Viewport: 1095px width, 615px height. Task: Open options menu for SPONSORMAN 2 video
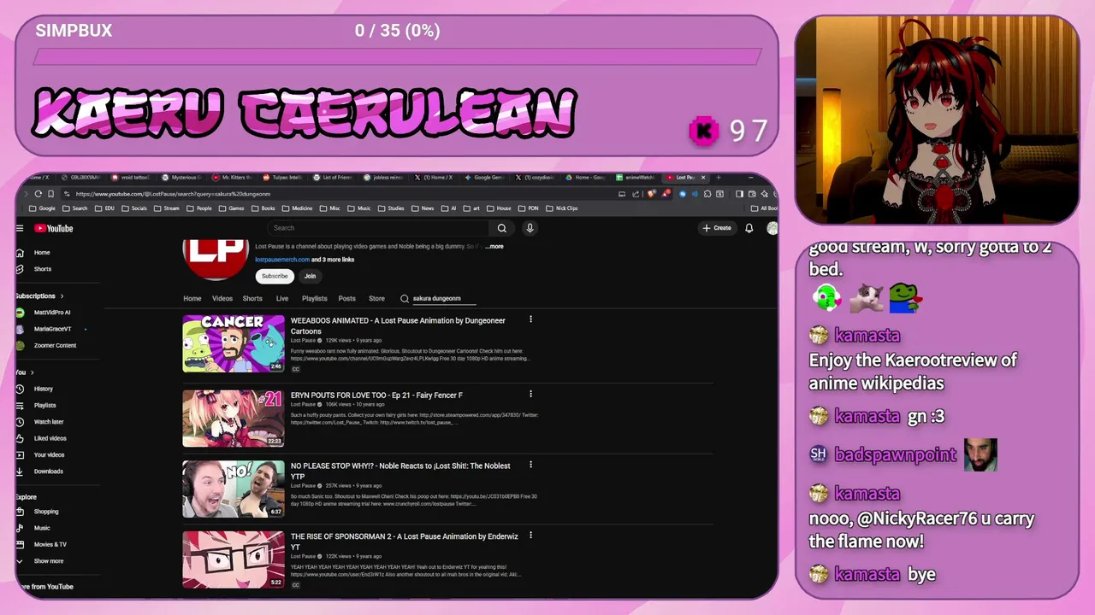[x=530, y=536]
